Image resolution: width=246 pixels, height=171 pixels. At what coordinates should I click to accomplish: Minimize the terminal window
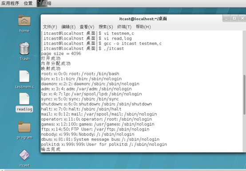pos(226,19)
